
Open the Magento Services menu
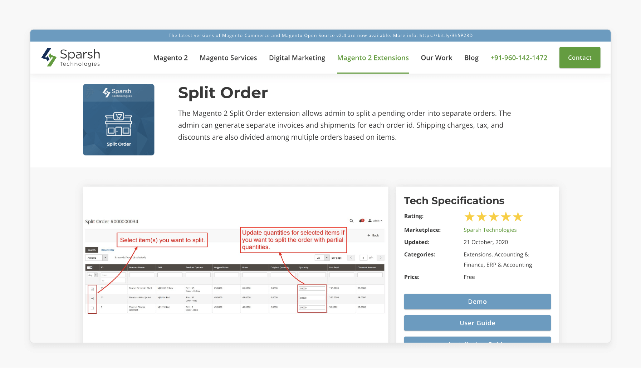(x=228, y=58)
